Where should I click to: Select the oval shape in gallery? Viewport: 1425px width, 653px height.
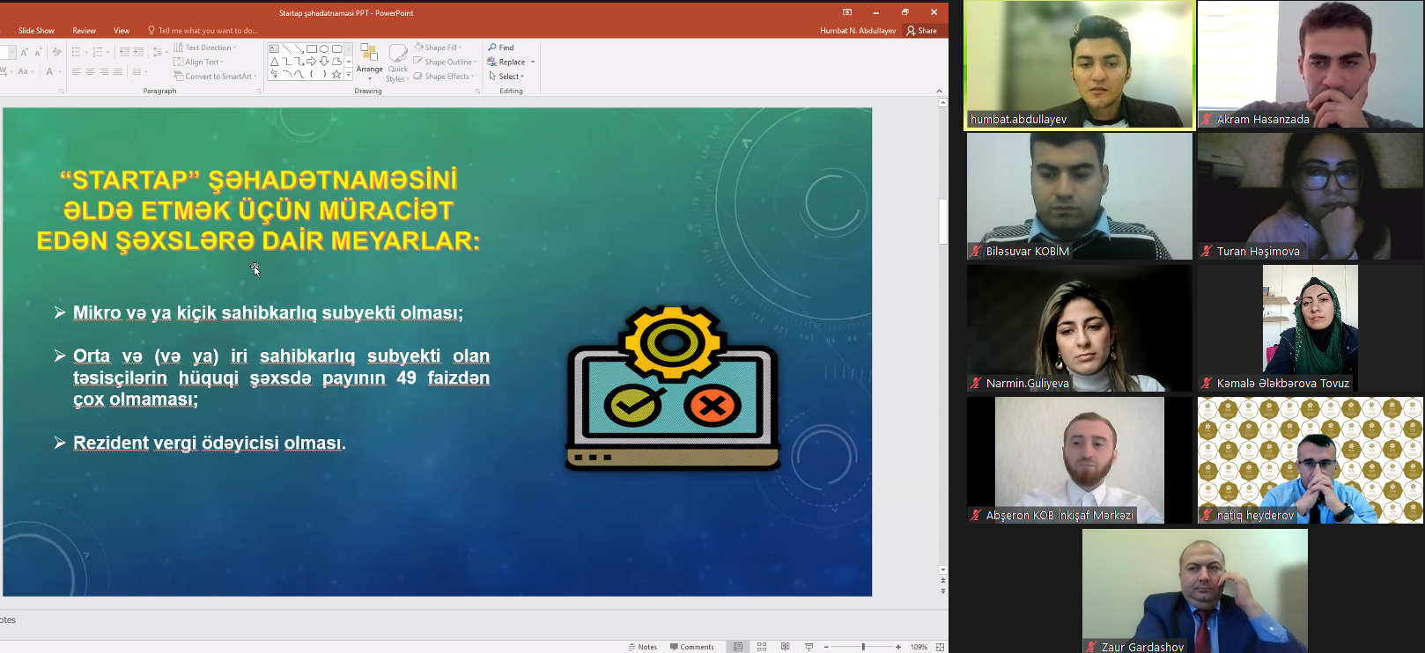(324, 48)
